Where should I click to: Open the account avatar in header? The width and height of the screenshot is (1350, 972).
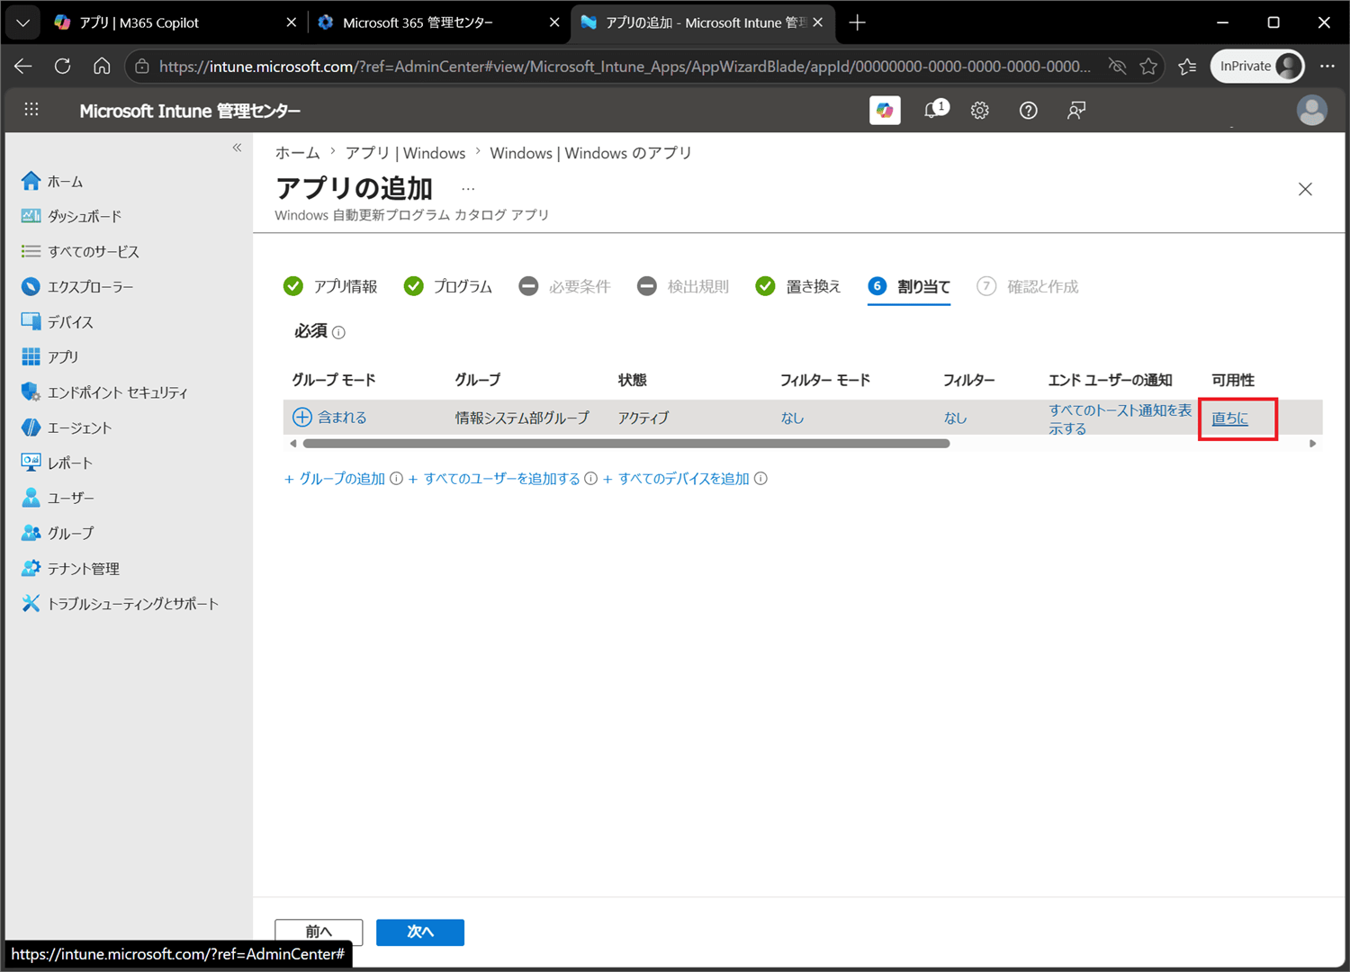1311,110
